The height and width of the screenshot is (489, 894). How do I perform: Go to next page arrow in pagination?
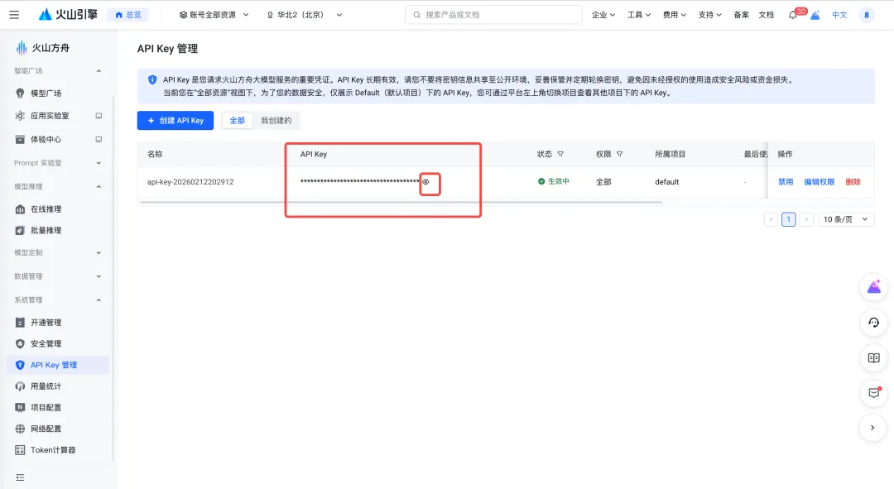806,219
